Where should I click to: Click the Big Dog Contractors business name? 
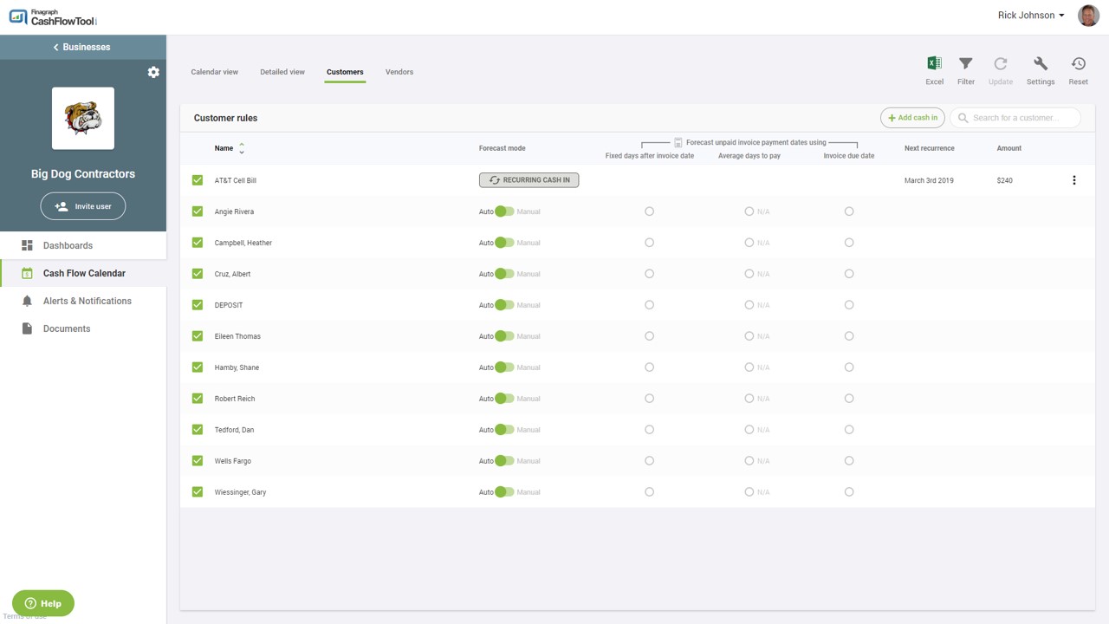[83, 174]
